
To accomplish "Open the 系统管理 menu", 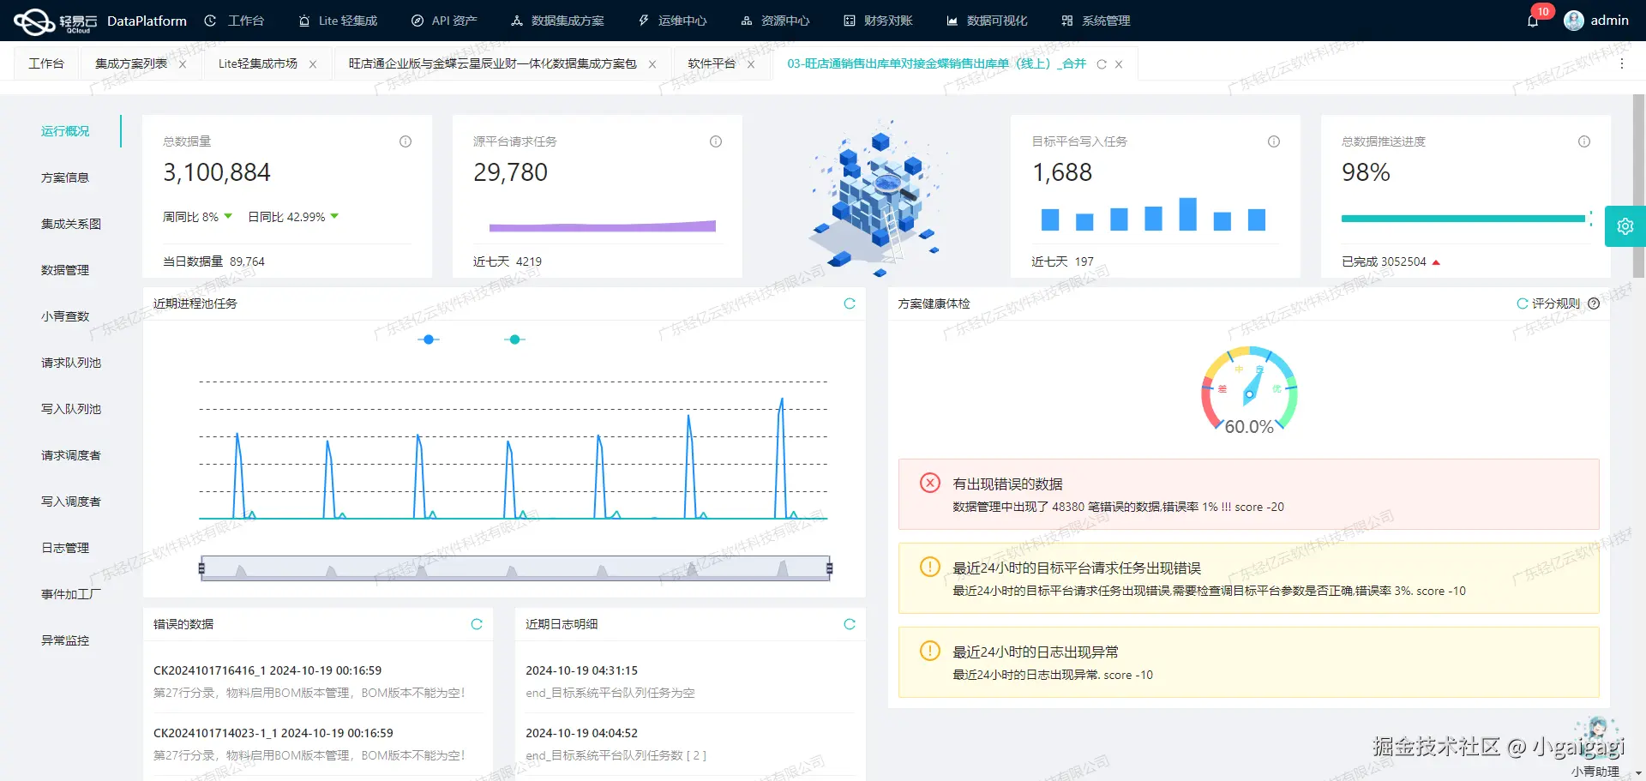I will pos(1106,20).
